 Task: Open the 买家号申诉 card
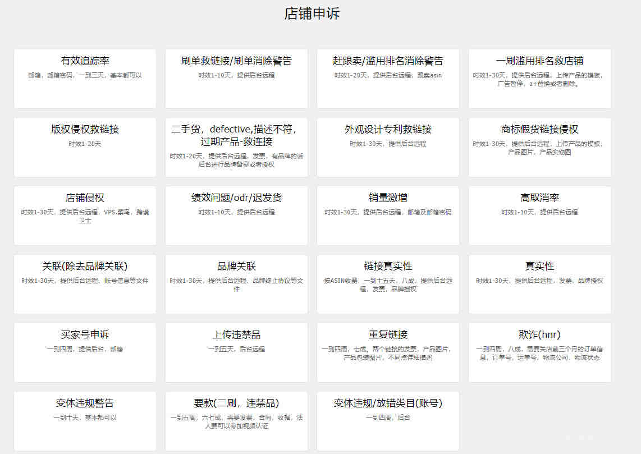(x=85, y=352)
